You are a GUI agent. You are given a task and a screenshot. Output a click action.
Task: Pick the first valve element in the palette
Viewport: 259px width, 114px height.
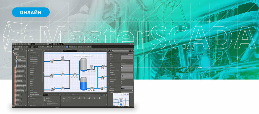point(64,98)
